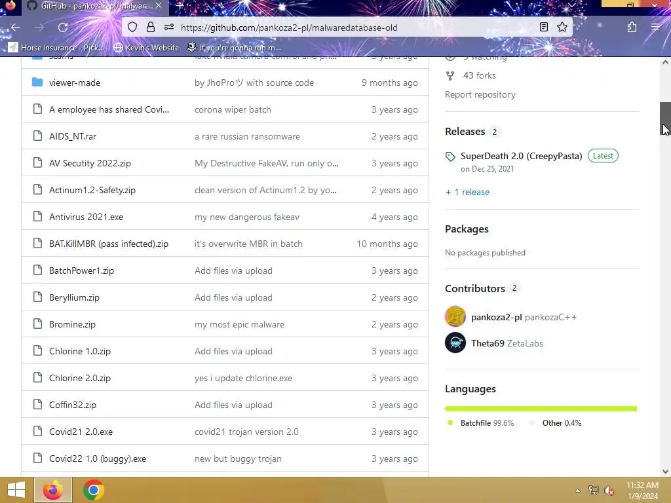Open Firefox hamburger menu
This screenshot has height=503, width=671.
click(655, 28)
